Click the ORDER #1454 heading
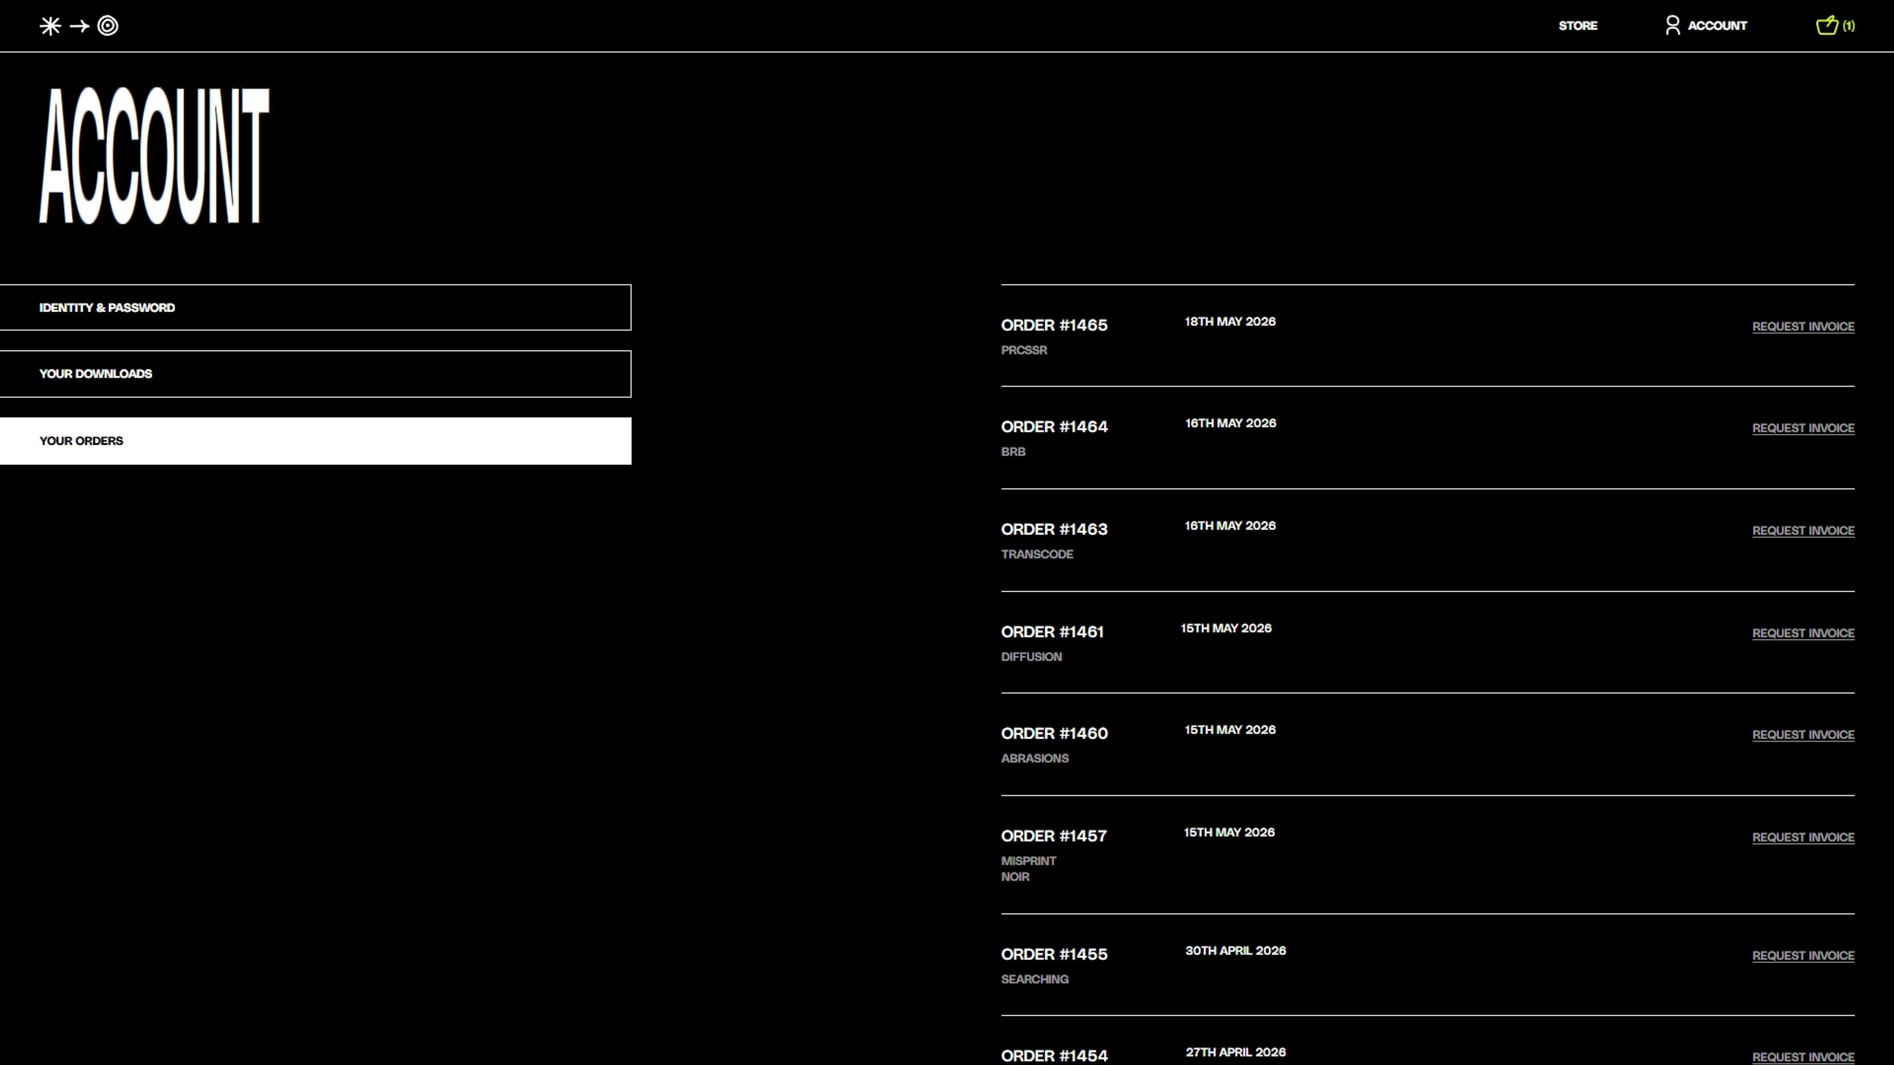 pos(1054,1056)
